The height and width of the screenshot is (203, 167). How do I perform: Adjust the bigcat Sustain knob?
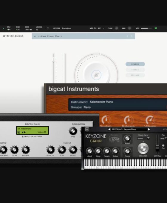point(106,120)
